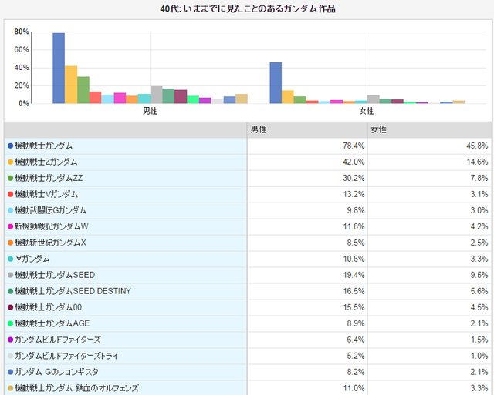Viewport: 494px width, 395px height.
Task: Select the 機動戦士ガンダム 鉄血のオルフェンズ row label
Action: (76, 388)
